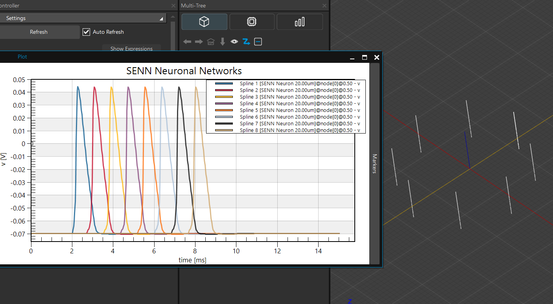
Task: Uncheck the Auto Refresh checkbox
Action: (x=87, y=32)
